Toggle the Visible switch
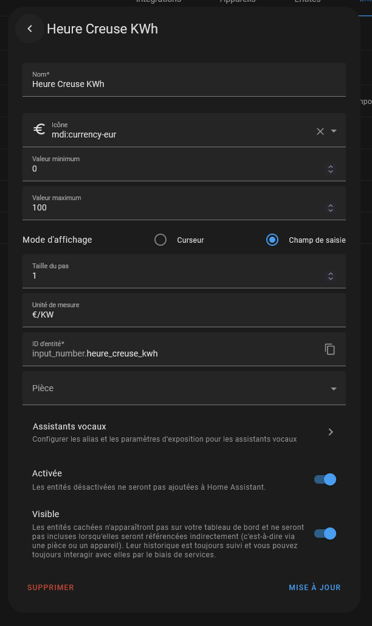The width and height of the screenshot is (372, 626). click(x=325, y=534)
